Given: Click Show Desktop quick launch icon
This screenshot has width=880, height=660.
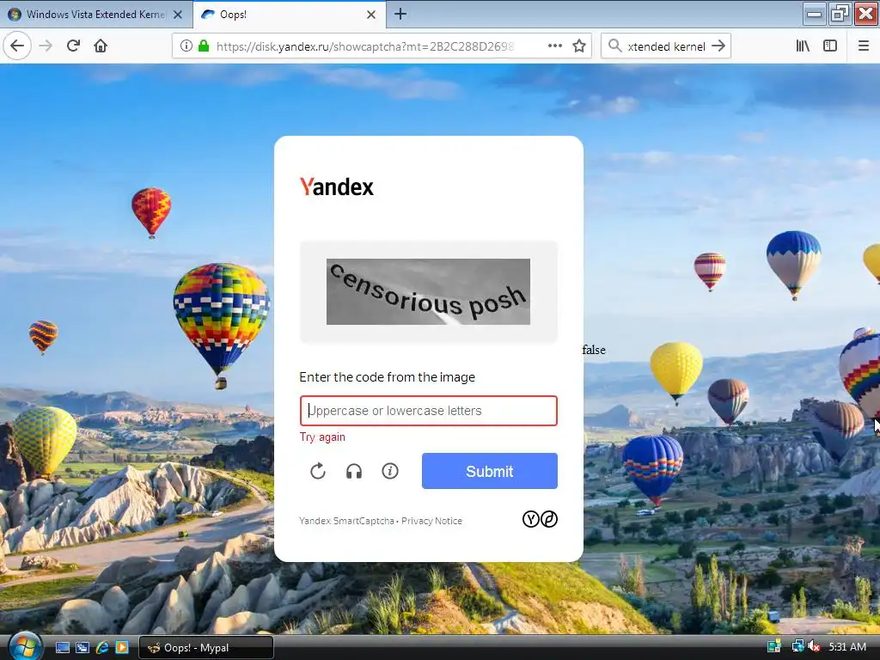Looking at the screenshot, I should click(x=62, y=648).
